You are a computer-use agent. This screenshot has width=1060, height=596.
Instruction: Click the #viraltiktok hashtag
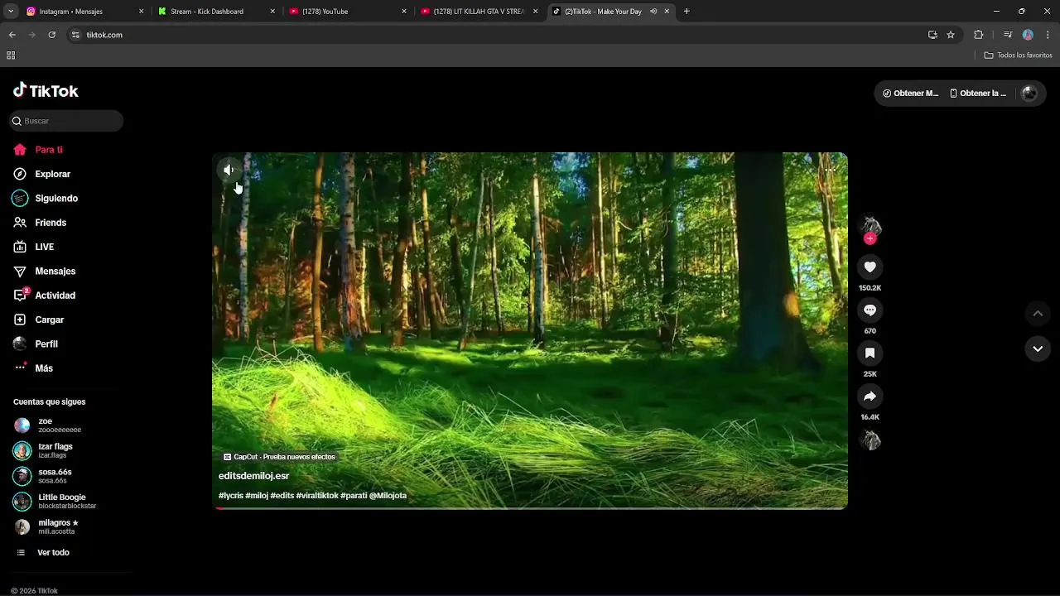[x=317, y=496]
